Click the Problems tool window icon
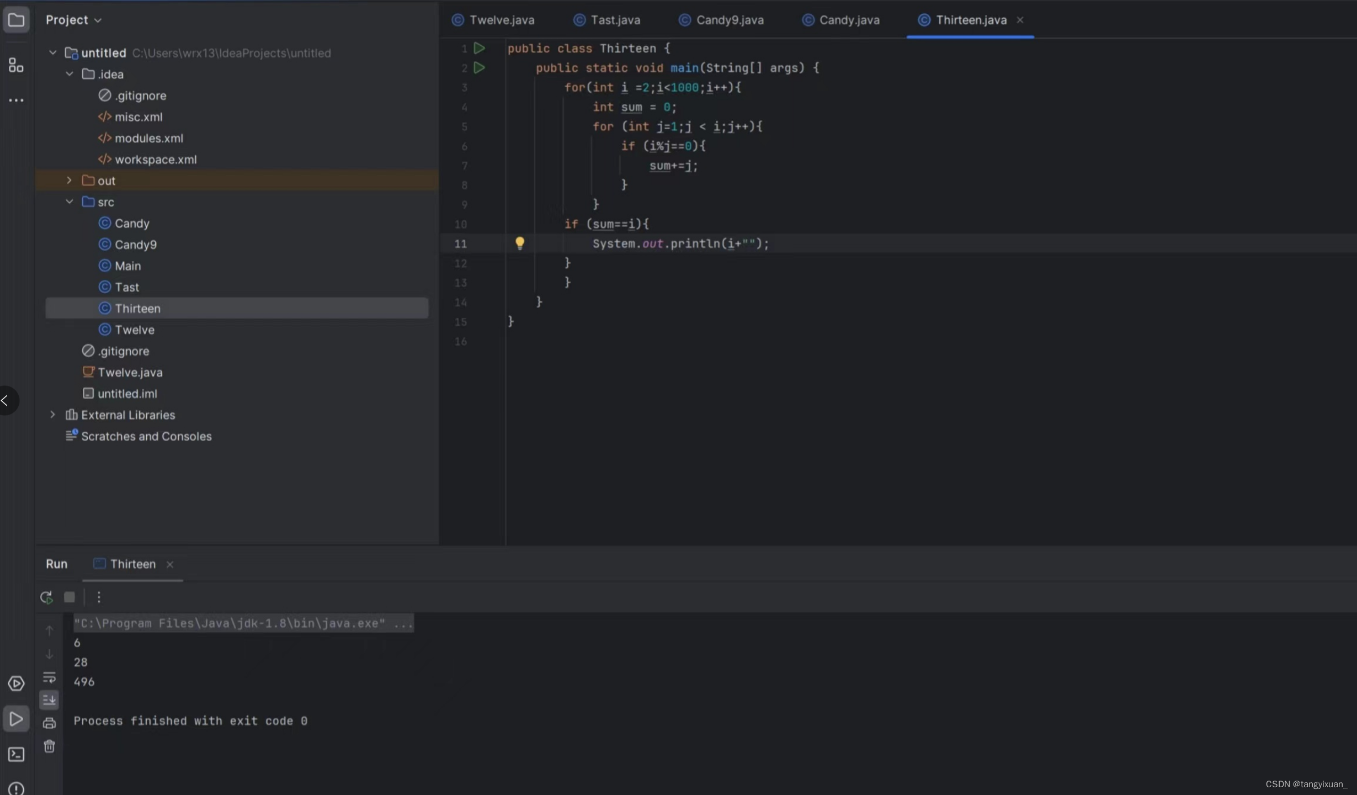 coord(16,788)
